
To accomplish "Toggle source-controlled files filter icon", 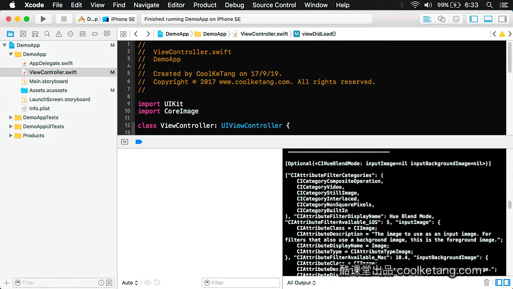I will pyautogui.click(x=109, y=283).
